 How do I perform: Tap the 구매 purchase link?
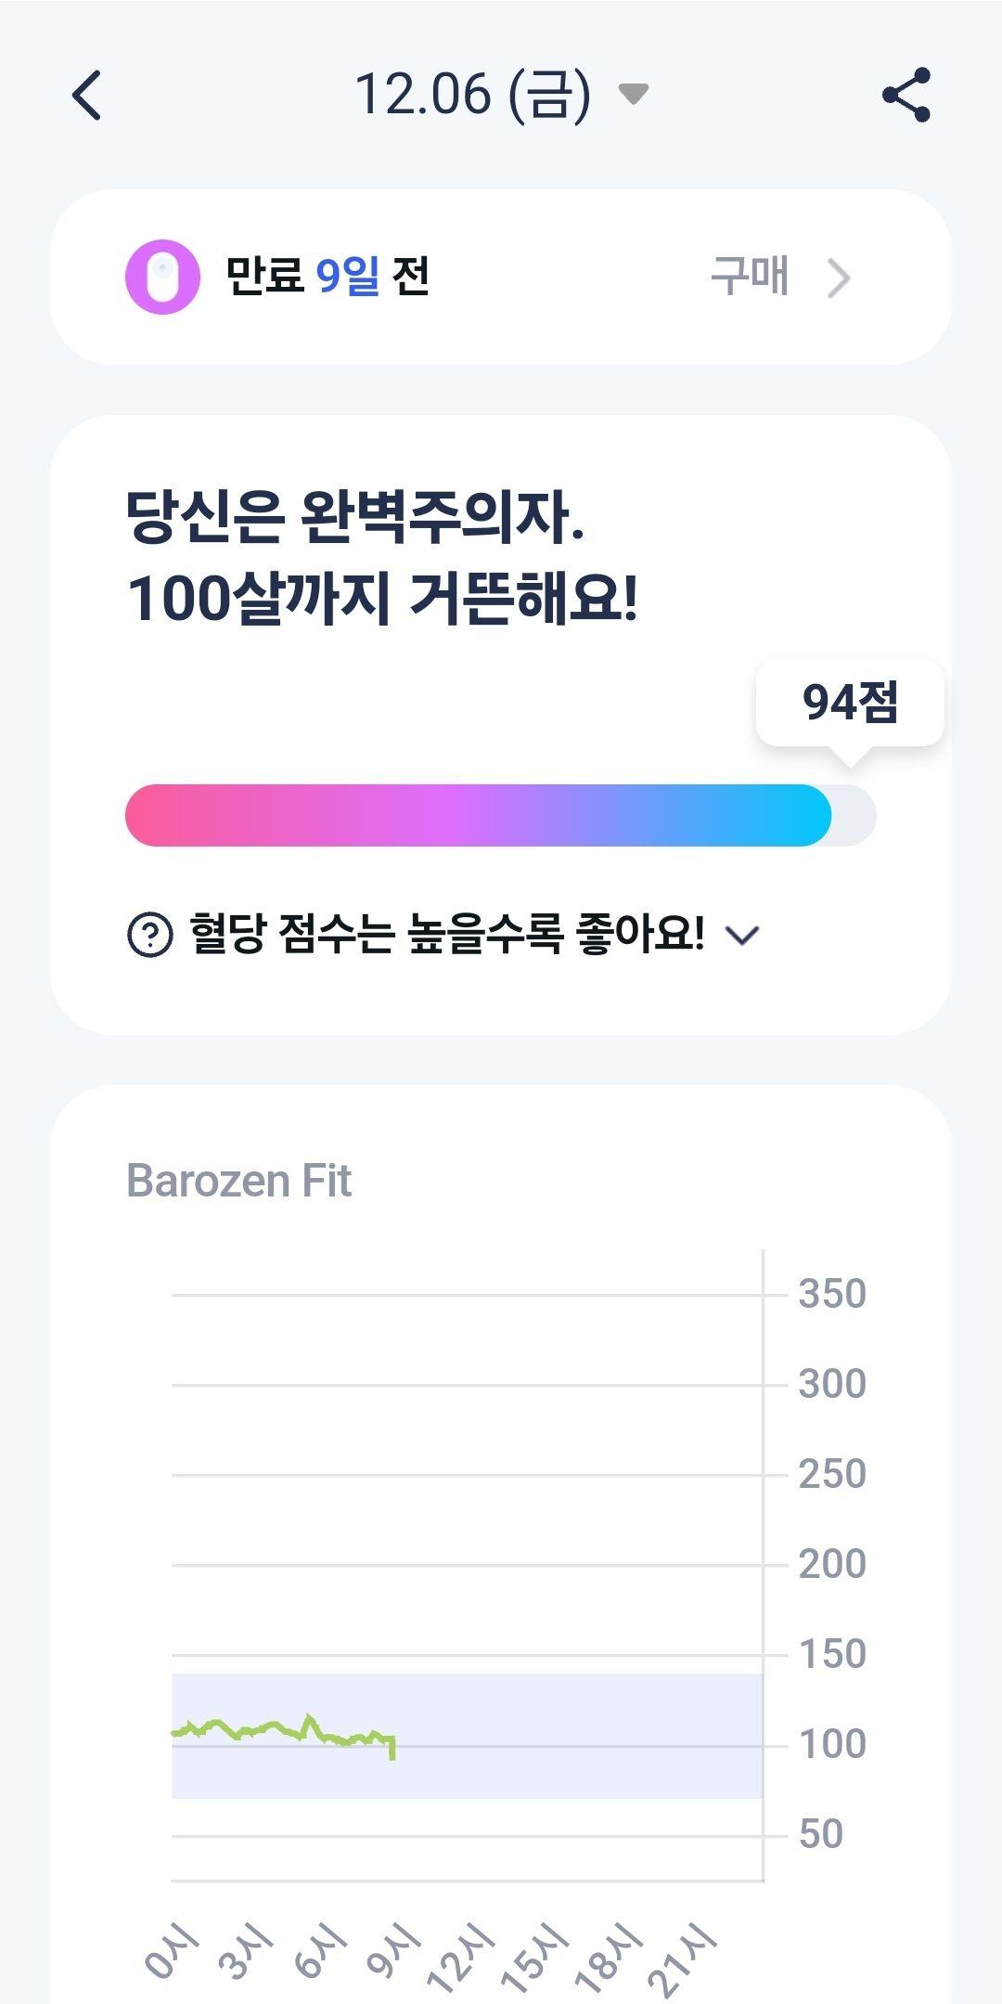750,277
